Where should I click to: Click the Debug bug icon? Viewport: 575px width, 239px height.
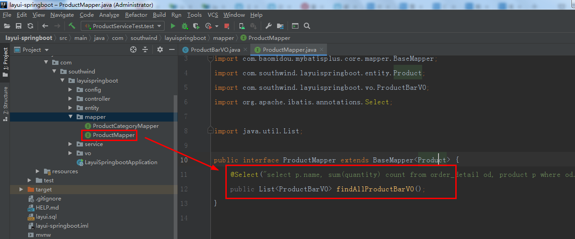tap(185, 26)
